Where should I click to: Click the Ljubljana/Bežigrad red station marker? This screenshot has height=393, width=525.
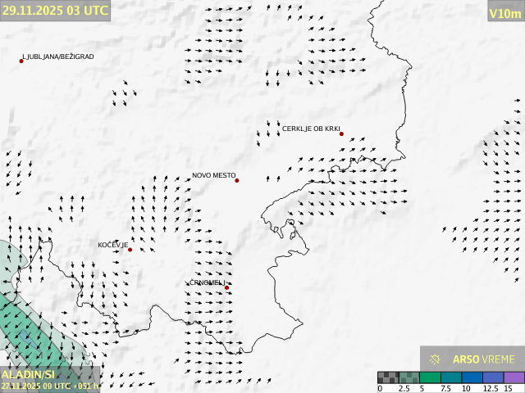(x=22, y=61)
